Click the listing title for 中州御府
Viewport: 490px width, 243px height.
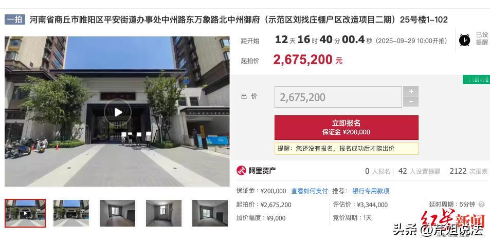(239, 20)
